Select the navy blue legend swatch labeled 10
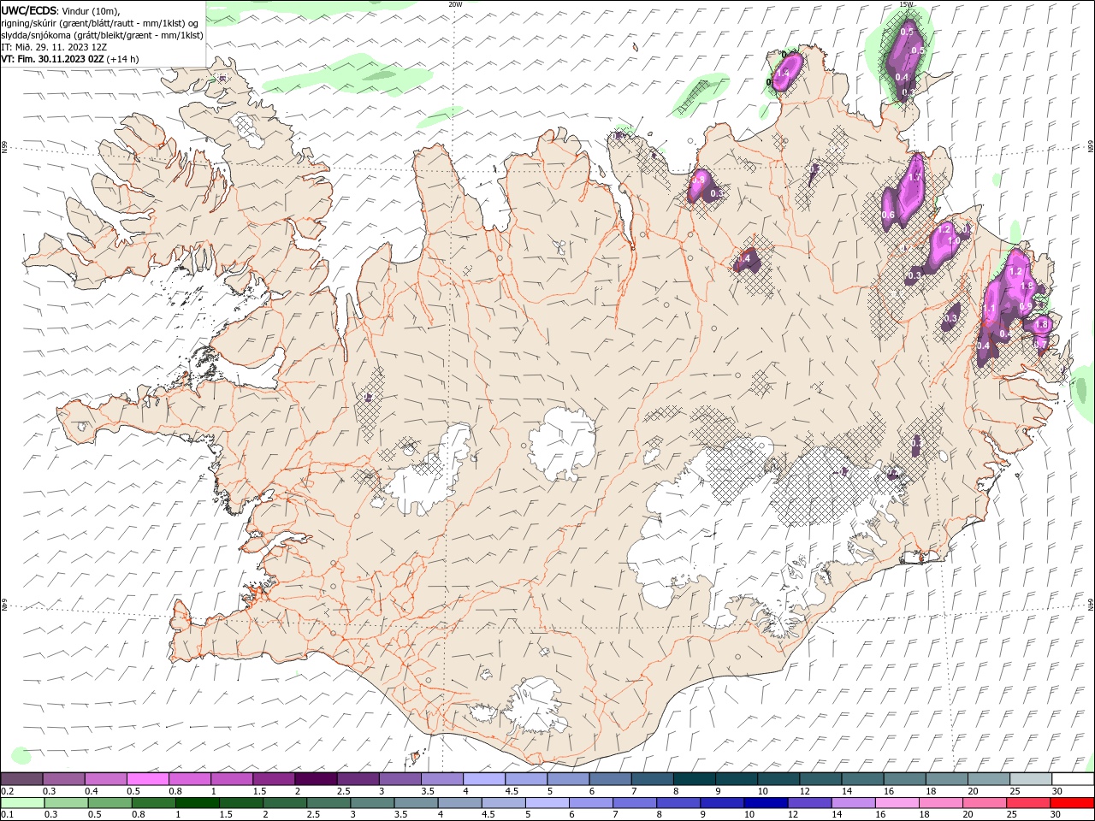 click(765, 803)
